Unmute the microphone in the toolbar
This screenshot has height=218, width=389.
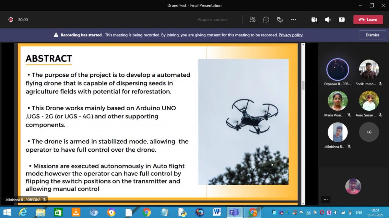tap(328, 20)
